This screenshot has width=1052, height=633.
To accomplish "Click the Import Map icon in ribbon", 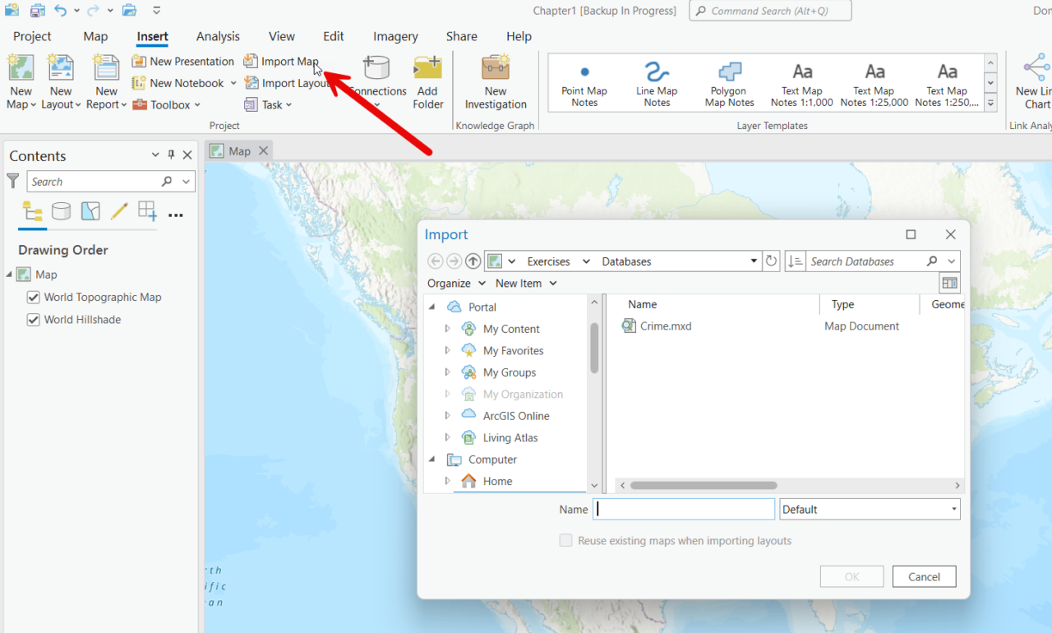I will (251, 62).
